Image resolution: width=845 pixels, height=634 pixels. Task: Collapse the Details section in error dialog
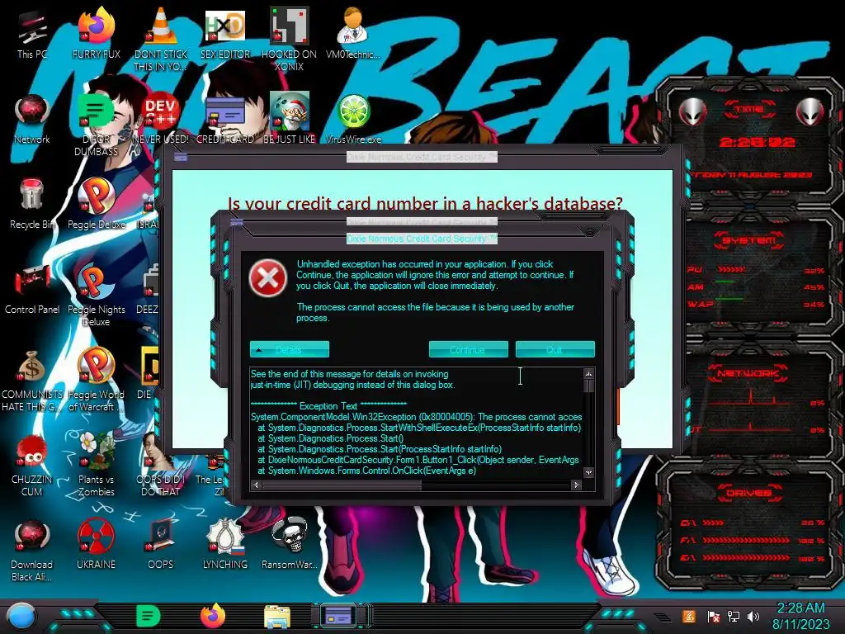[290, 349]
